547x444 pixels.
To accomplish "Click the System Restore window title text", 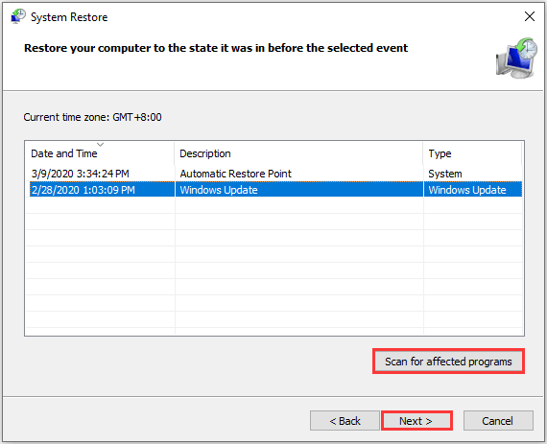I will pos(69,17).
